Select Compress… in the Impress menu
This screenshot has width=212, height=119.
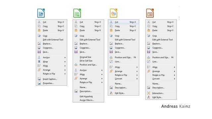pyautogui.click(x=158, y=48)
